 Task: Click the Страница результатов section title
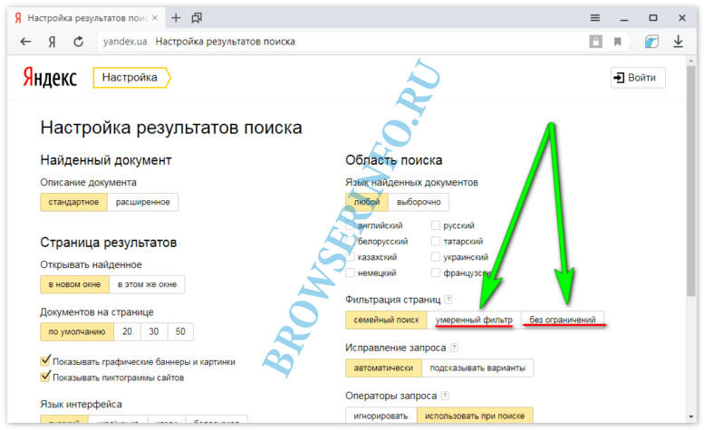click(x=109, y=243)
